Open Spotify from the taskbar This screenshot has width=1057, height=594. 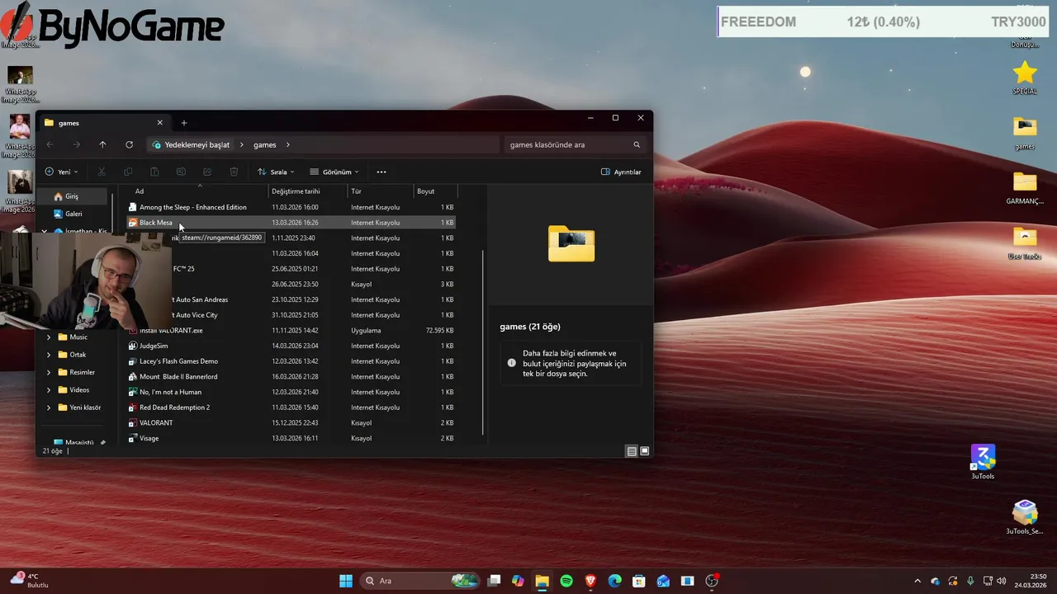pyautogui.click(x=566, y=581)
